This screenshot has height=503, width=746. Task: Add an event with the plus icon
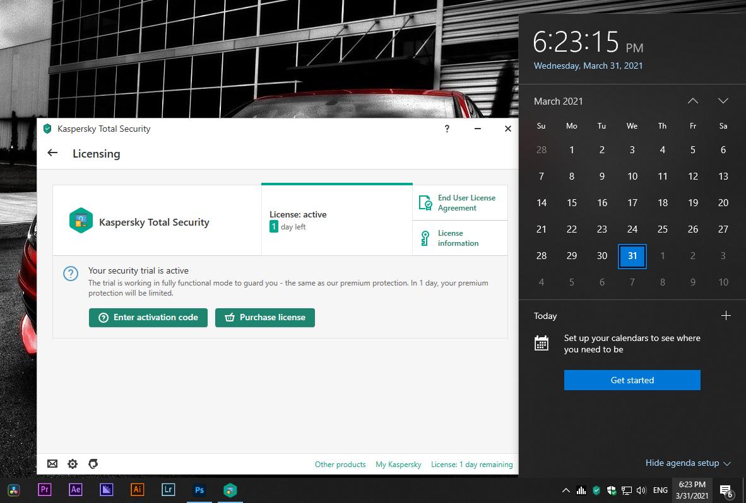point(726,315)
